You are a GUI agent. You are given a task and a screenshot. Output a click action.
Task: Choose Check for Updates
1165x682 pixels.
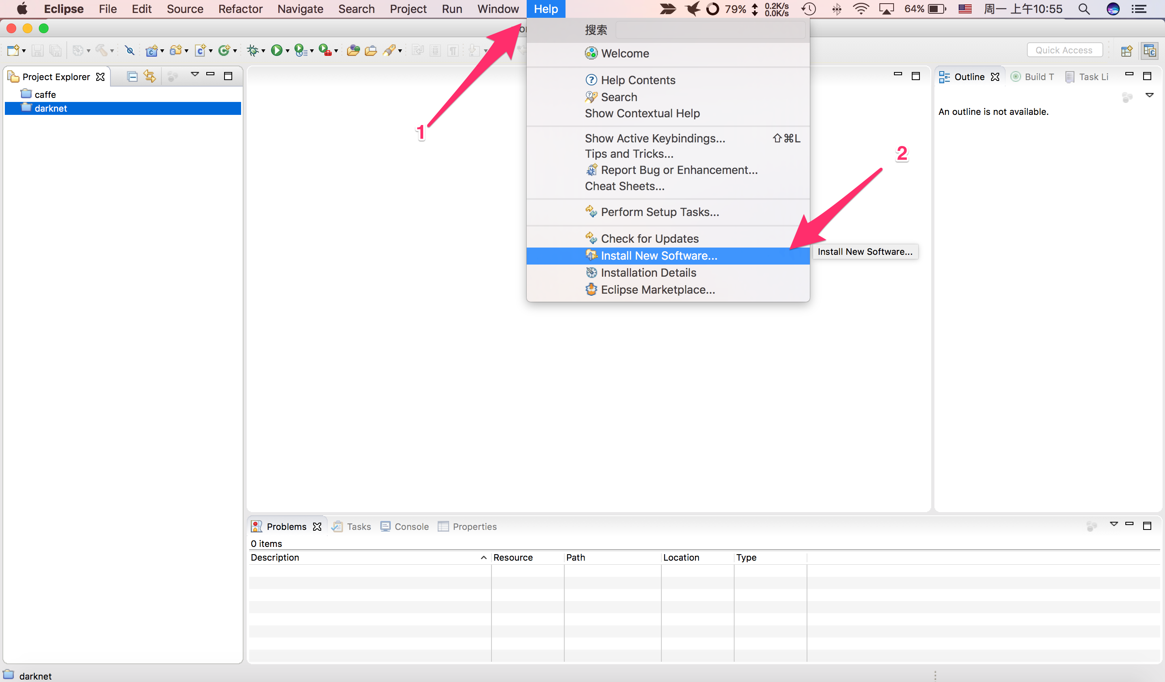tap(668, 239)
